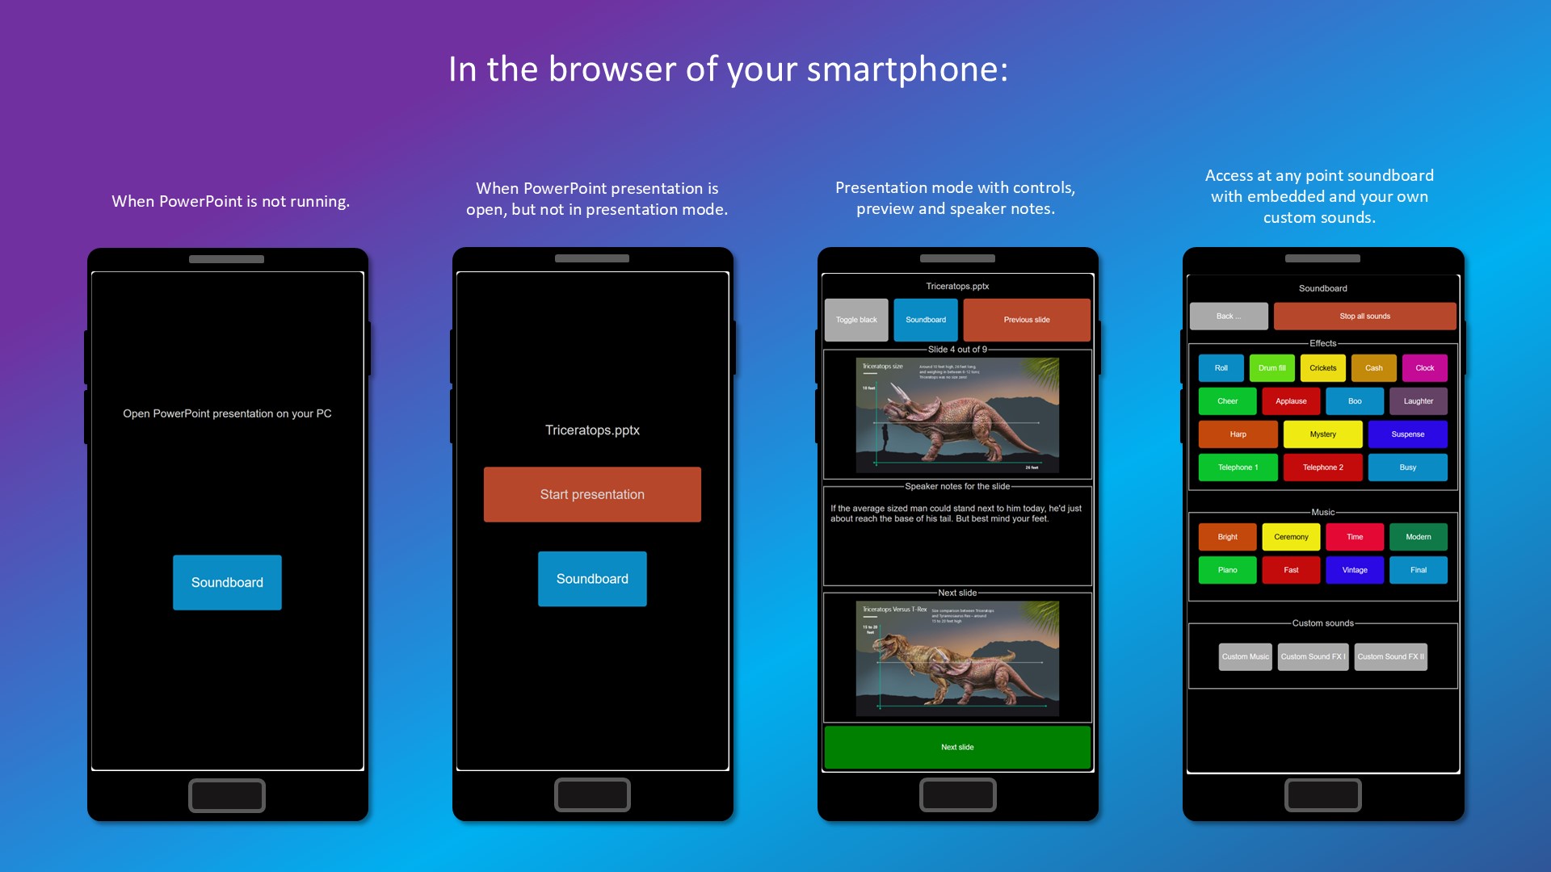Viewport: 1551px width, 872px height.
Task: Click the current slide thumbnail preview
Action: pos(956,415)
